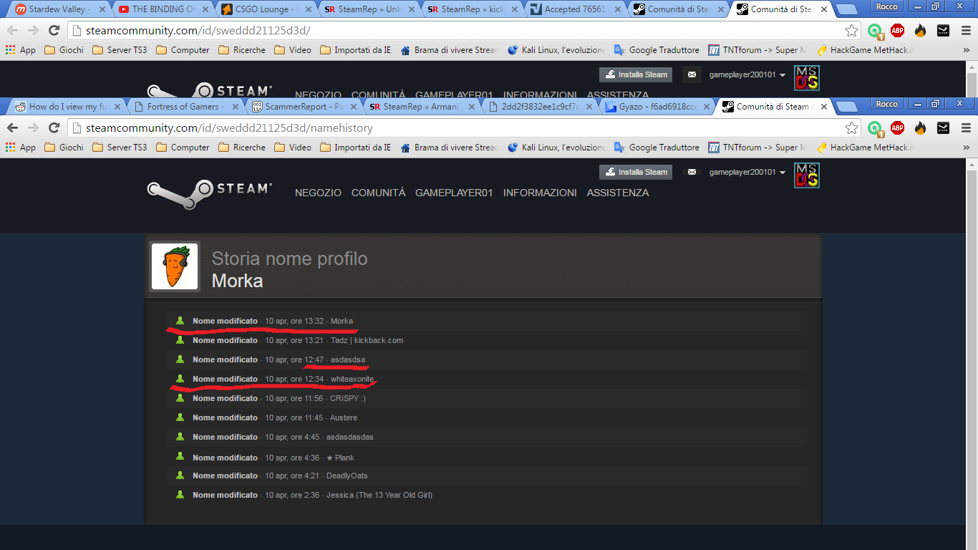The image size is (978, 550).
Task: Click the Steam logo above Storia nome profilo
Action: [x=209, y=193]
